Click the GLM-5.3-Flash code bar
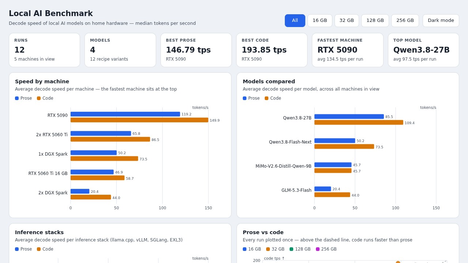Image resolution: width=468 pixels, height=263 pixels. (x=332, y=195)
